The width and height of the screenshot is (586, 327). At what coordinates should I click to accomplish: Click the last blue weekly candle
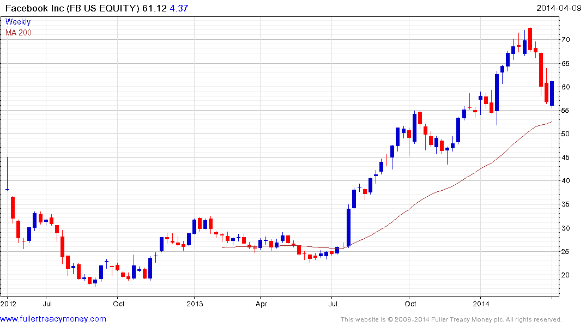click(x=552, y=94)
